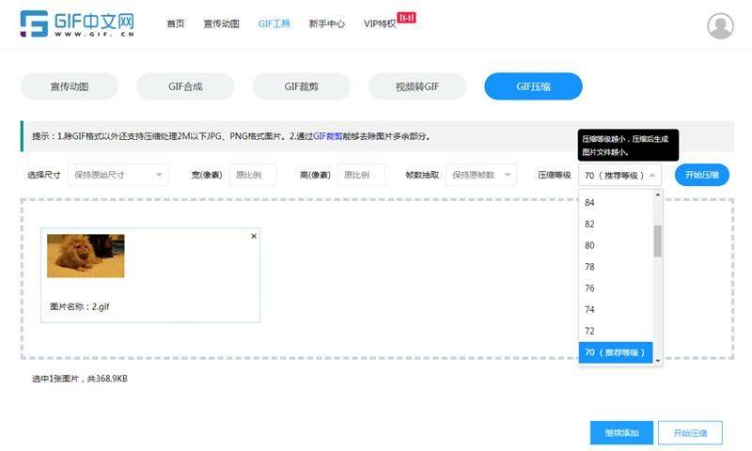Select the GIF压缩 tab
752x451 pixels.
click(533, 86)
